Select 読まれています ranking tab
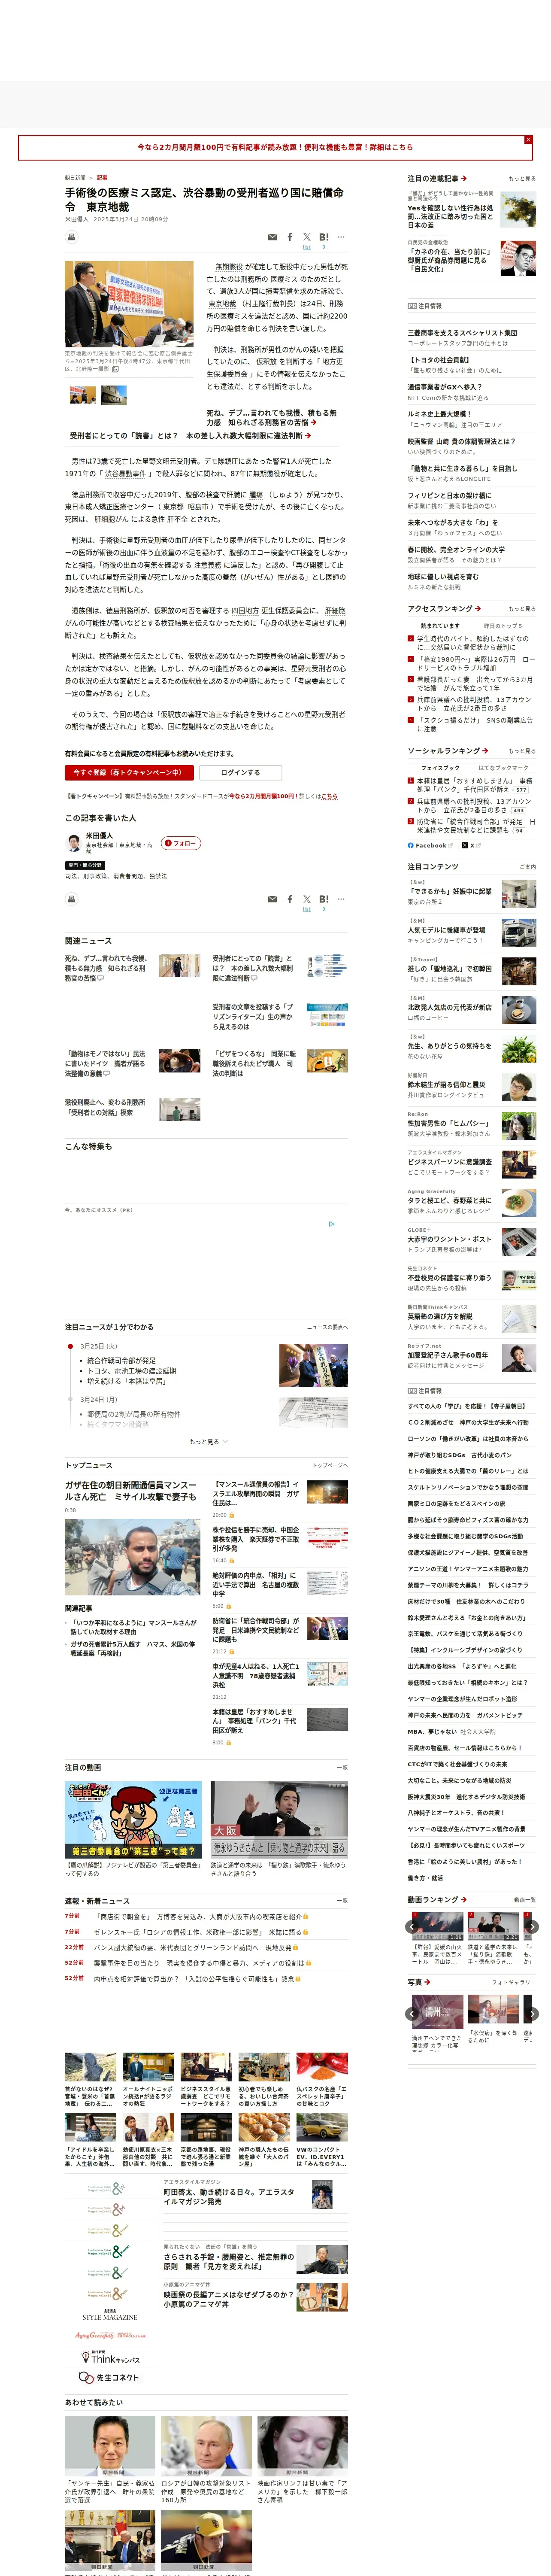The height and width of the screenshot is (2576, 551). (x=440, y=626)
